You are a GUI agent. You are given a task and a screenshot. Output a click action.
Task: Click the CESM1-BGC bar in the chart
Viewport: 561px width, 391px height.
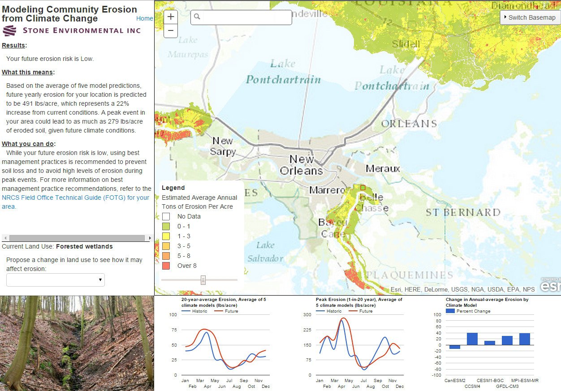[490, 343]
